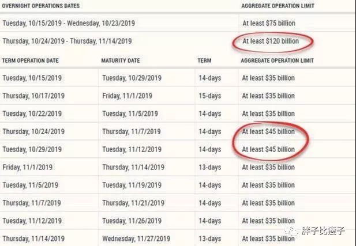Click the top Aggregate Operation Limit header
The image size is (356, 246).
[278, 6]
